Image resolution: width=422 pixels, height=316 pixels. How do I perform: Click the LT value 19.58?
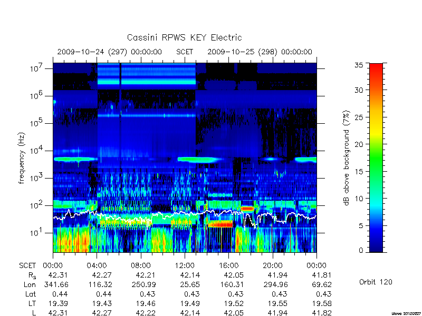tap(322, 303)
